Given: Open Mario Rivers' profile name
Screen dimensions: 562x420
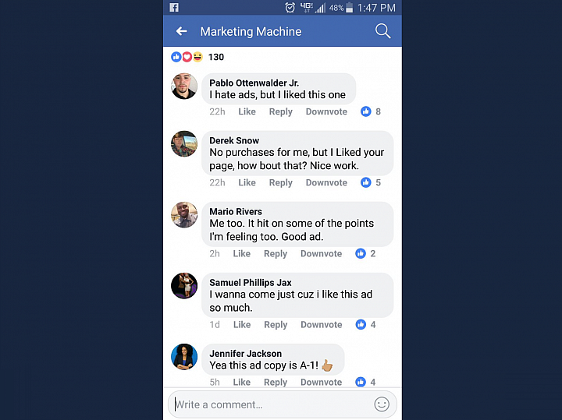Looking at the screenshot, I should [236, 211].
